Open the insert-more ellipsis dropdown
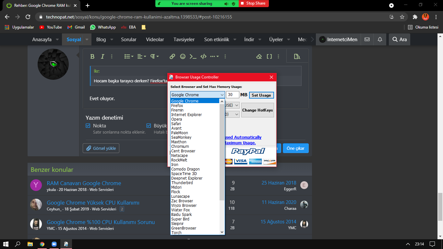The width and height of the screenshot is (443, 249). tap(214, 56)
